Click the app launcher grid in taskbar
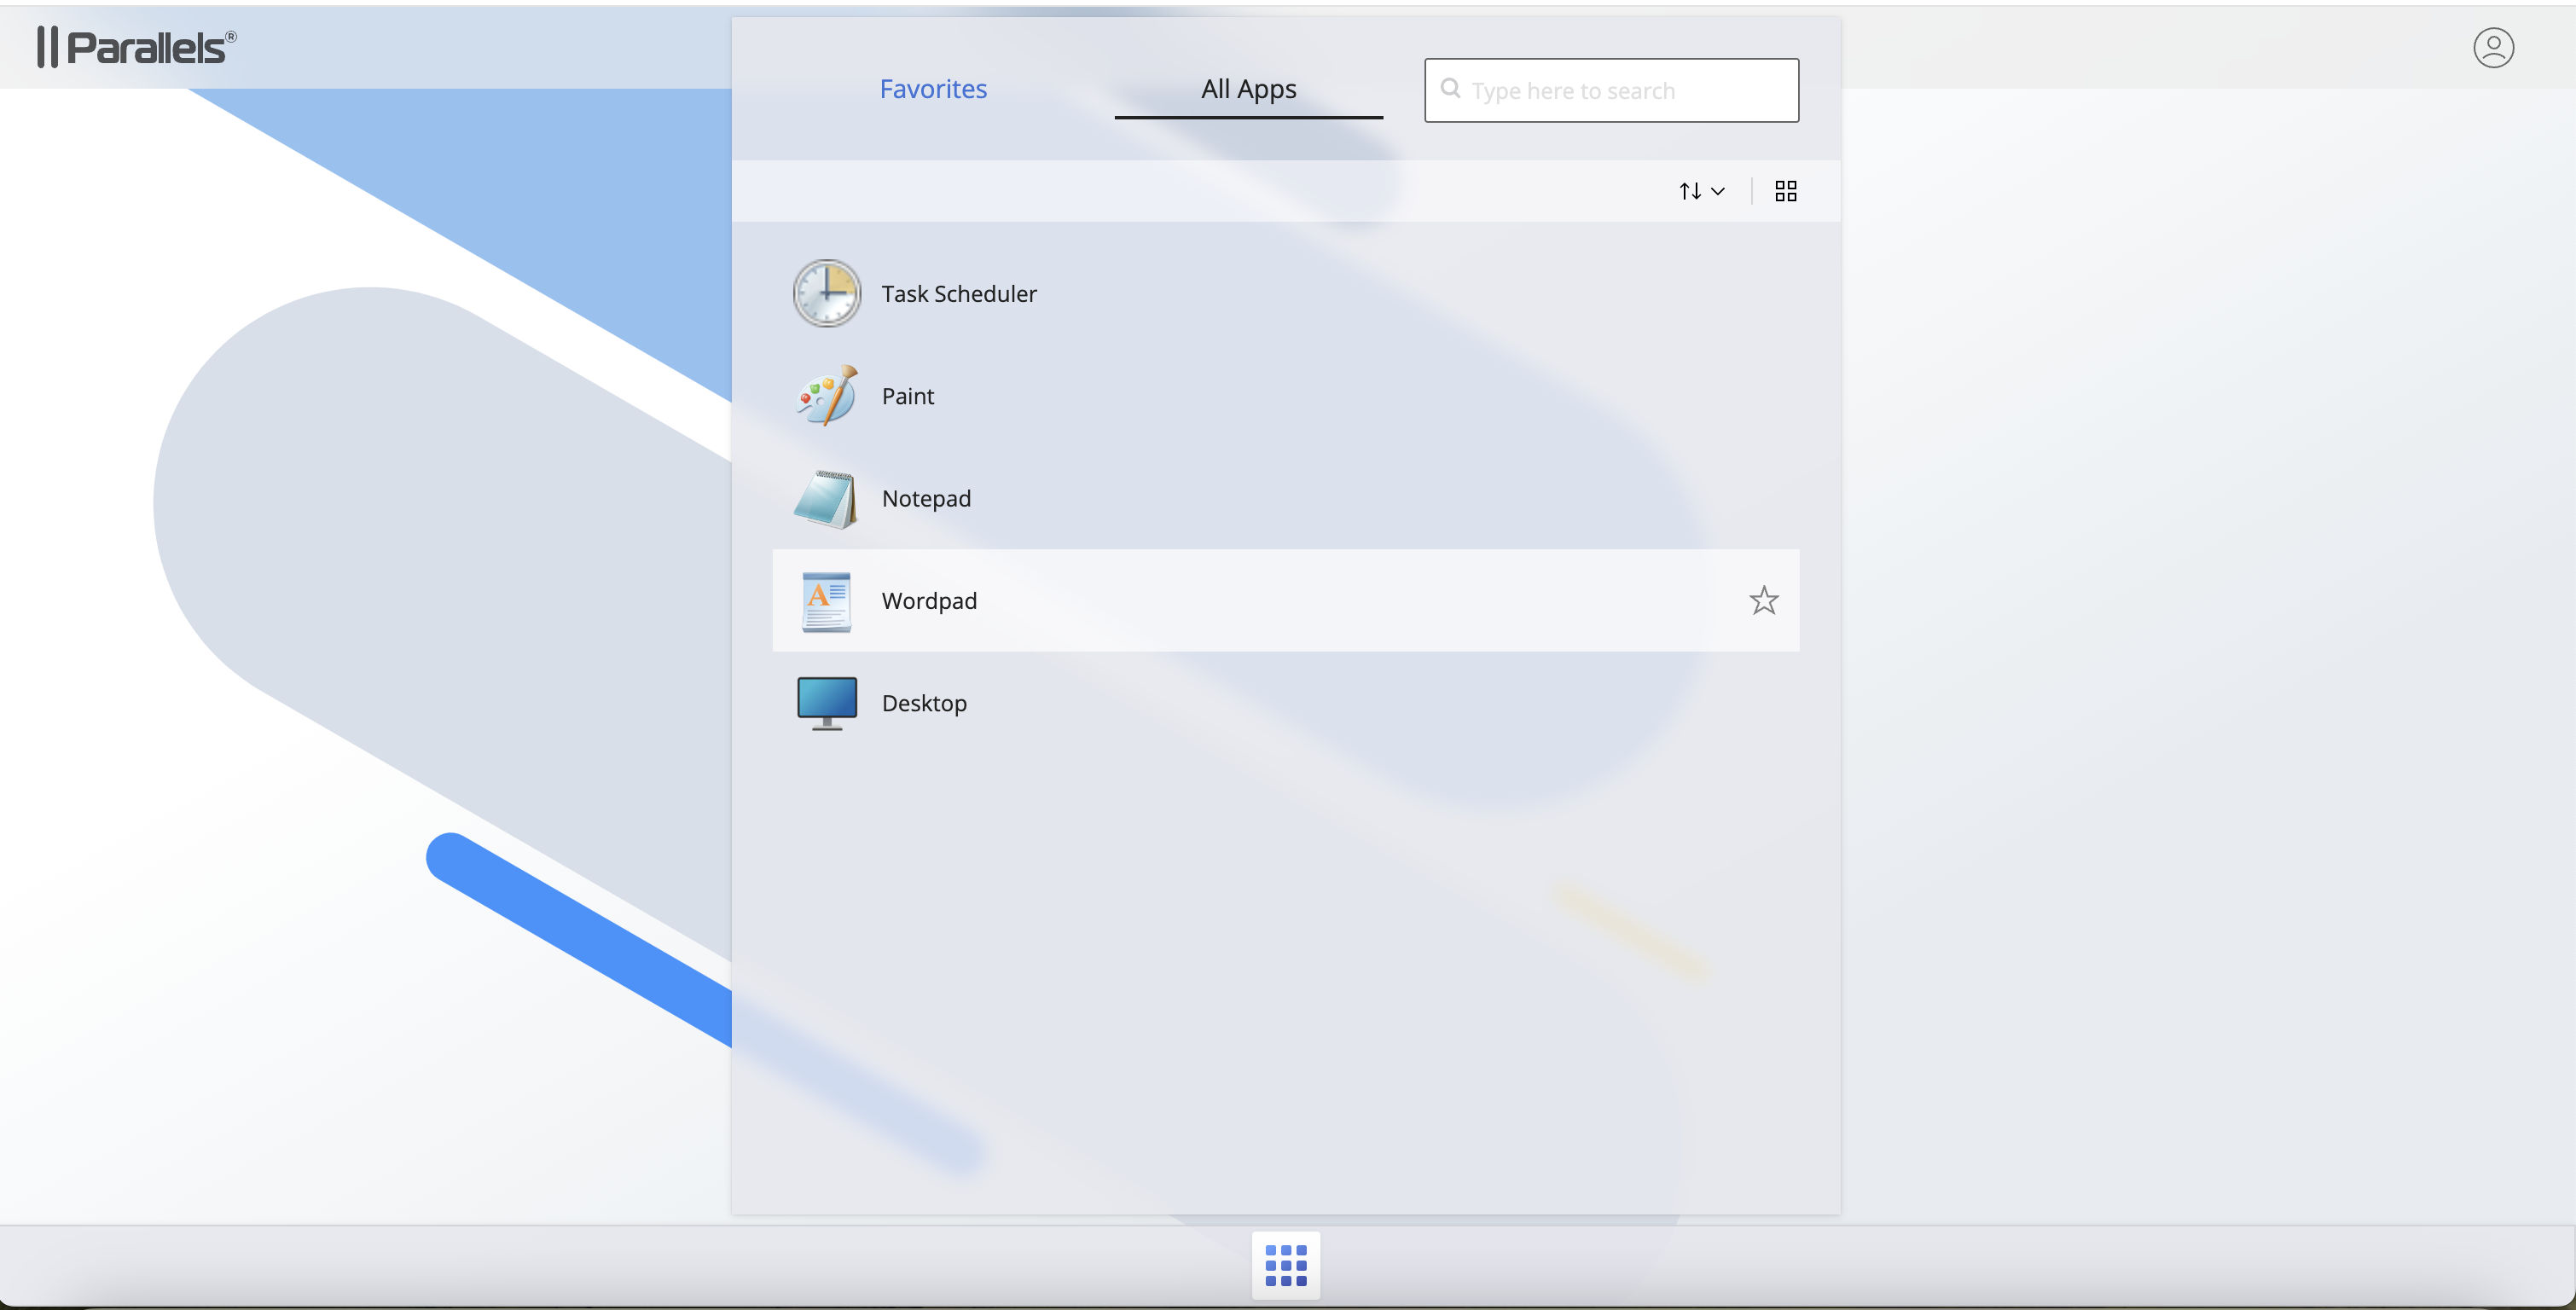 (1285, 1265)
